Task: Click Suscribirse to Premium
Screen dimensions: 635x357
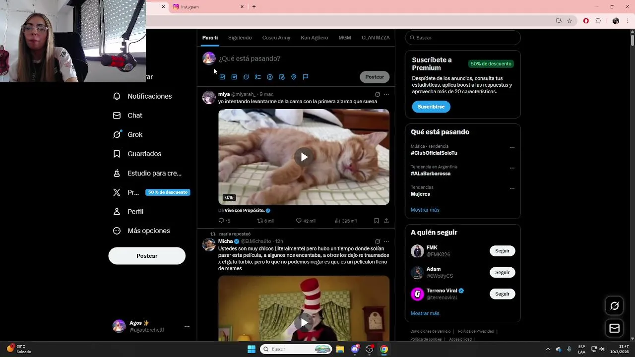Action: click(431, 107)
